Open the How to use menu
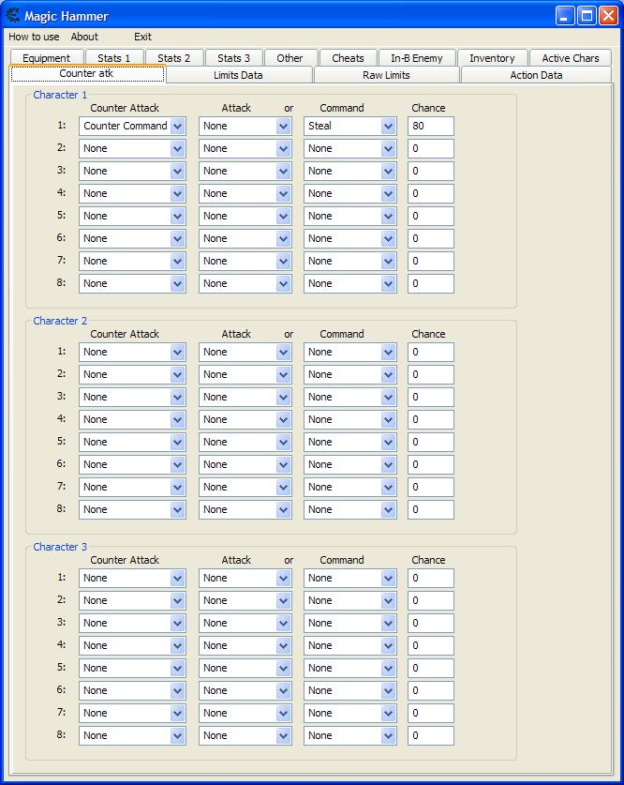Screen dimensions: 624x785 click(x=34, y=37)
